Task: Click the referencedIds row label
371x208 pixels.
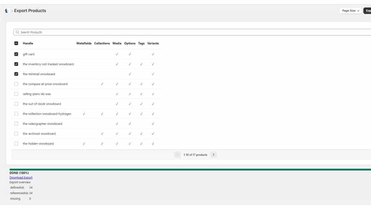Action: [19, 193]
